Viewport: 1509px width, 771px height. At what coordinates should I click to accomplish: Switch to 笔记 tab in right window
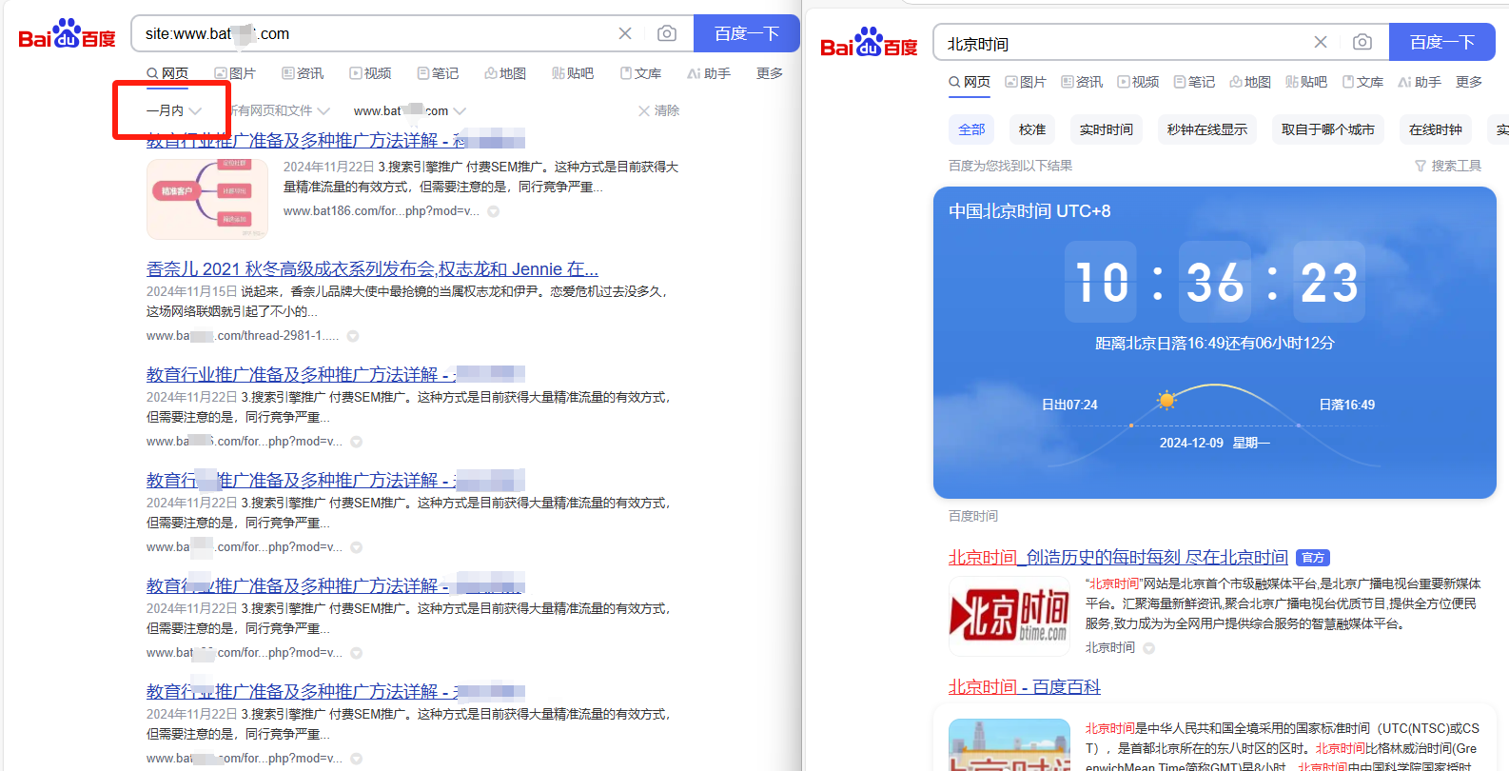coord(1194,82)
